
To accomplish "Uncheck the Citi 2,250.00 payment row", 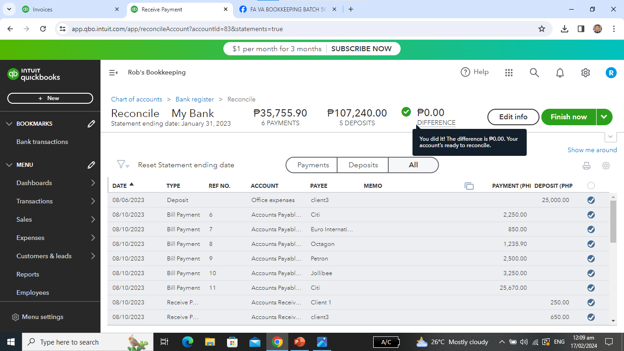I will pos(591,215).
